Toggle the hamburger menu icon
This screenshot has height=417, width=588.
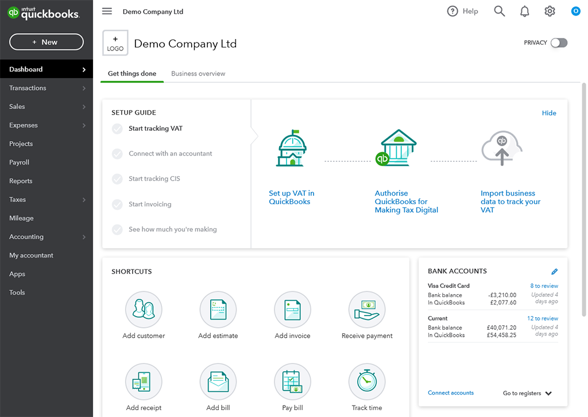click(107, 11)
